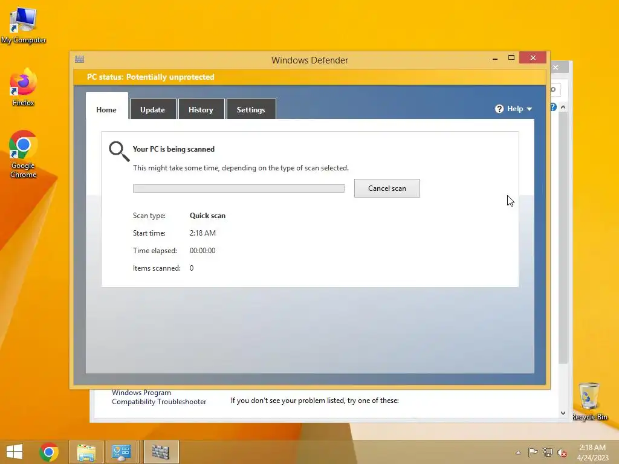The image size is (619, 464).
Task: Open the Settings tab
Action: (251, 109)
